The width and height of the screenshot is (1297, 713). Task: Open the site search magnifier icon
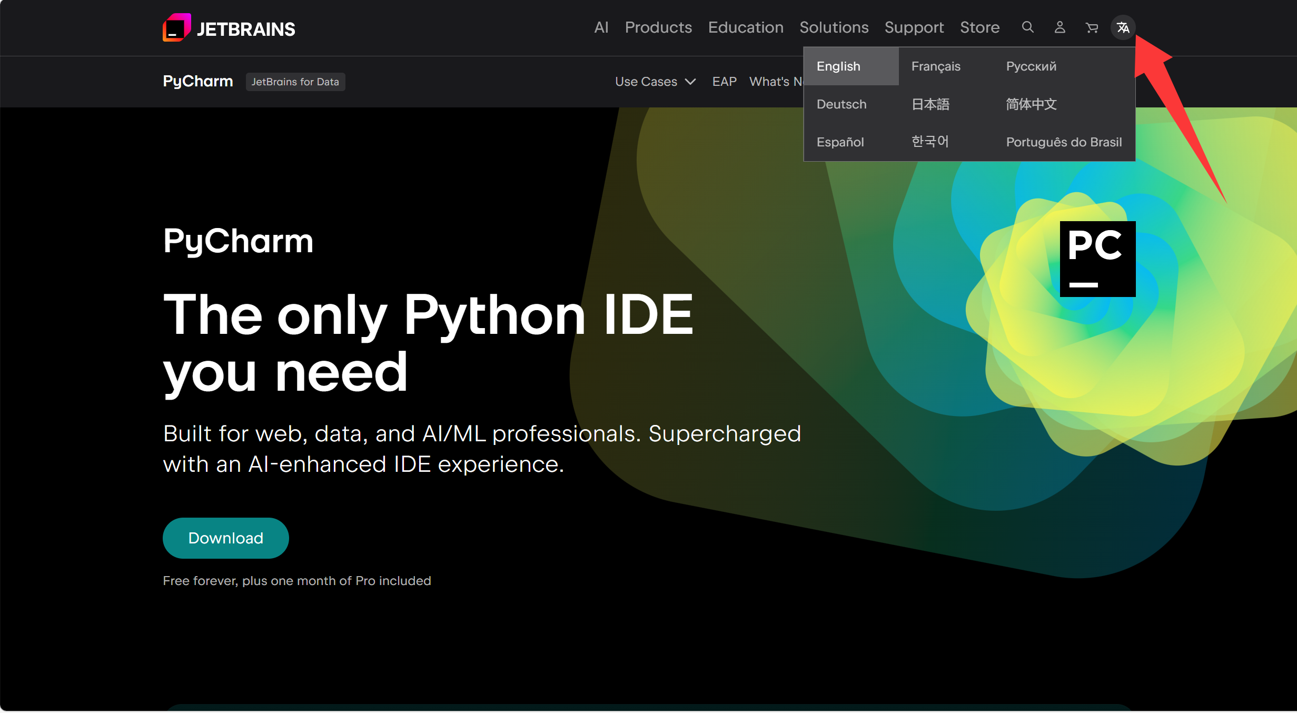point(1027,27)
